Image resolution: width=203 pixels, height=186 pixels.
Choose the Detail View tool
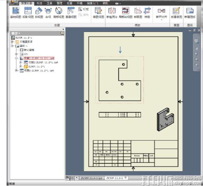click(59, 13)
